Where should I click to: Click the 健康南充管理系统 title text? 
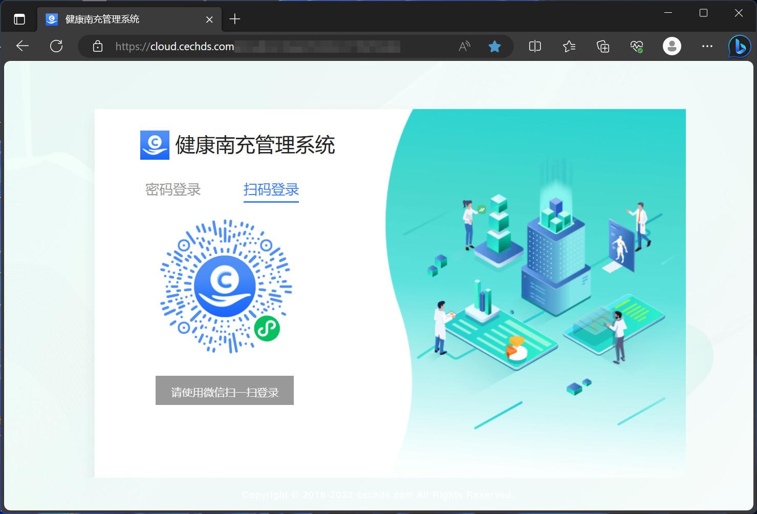(255, 145)
